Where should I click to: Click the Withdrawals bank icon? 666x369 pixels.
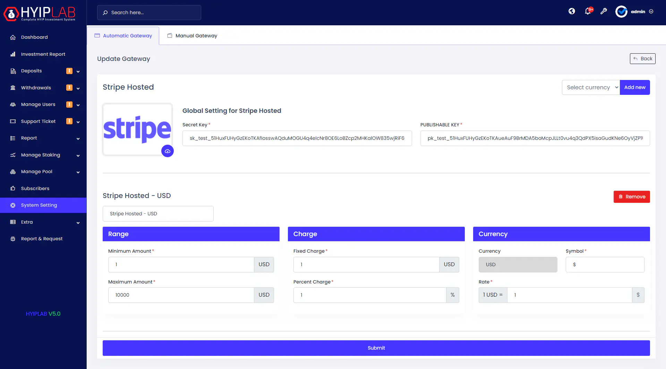[x=13, y=88]
